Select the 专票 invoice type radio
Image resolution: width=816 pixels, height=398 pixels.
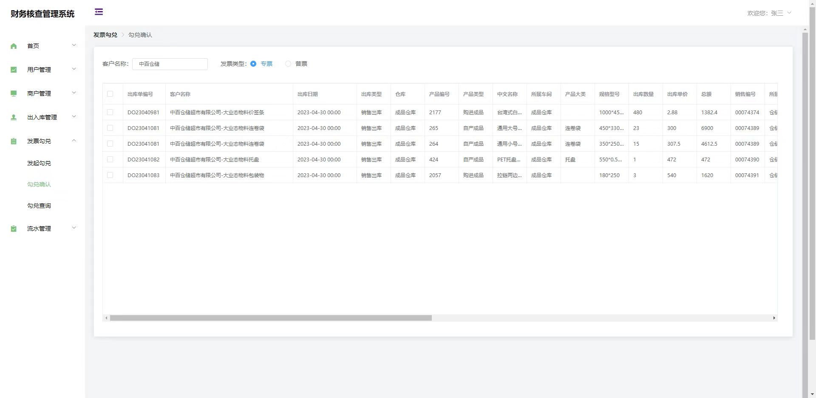pyautogui.click(x=253, y=64)
